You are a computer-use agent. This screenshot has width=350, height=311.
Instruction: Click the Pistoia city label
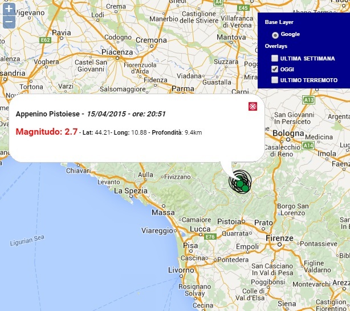[x=229, y=221]
